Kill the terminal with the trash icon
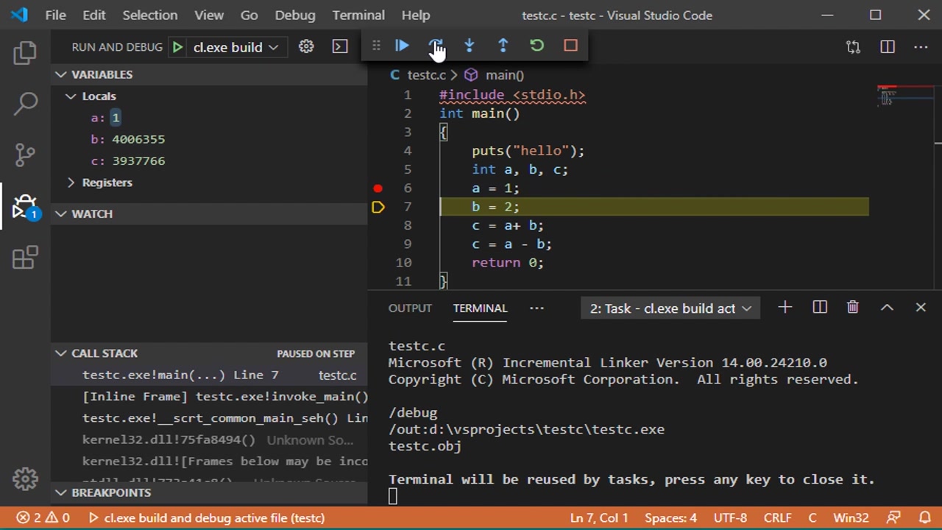 point(852,308)
